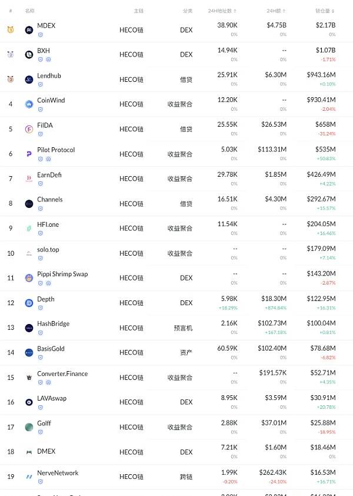Select the BasisGold table row name
The height and width of the screenshot is (496, 353).
(x=51, y=349)
